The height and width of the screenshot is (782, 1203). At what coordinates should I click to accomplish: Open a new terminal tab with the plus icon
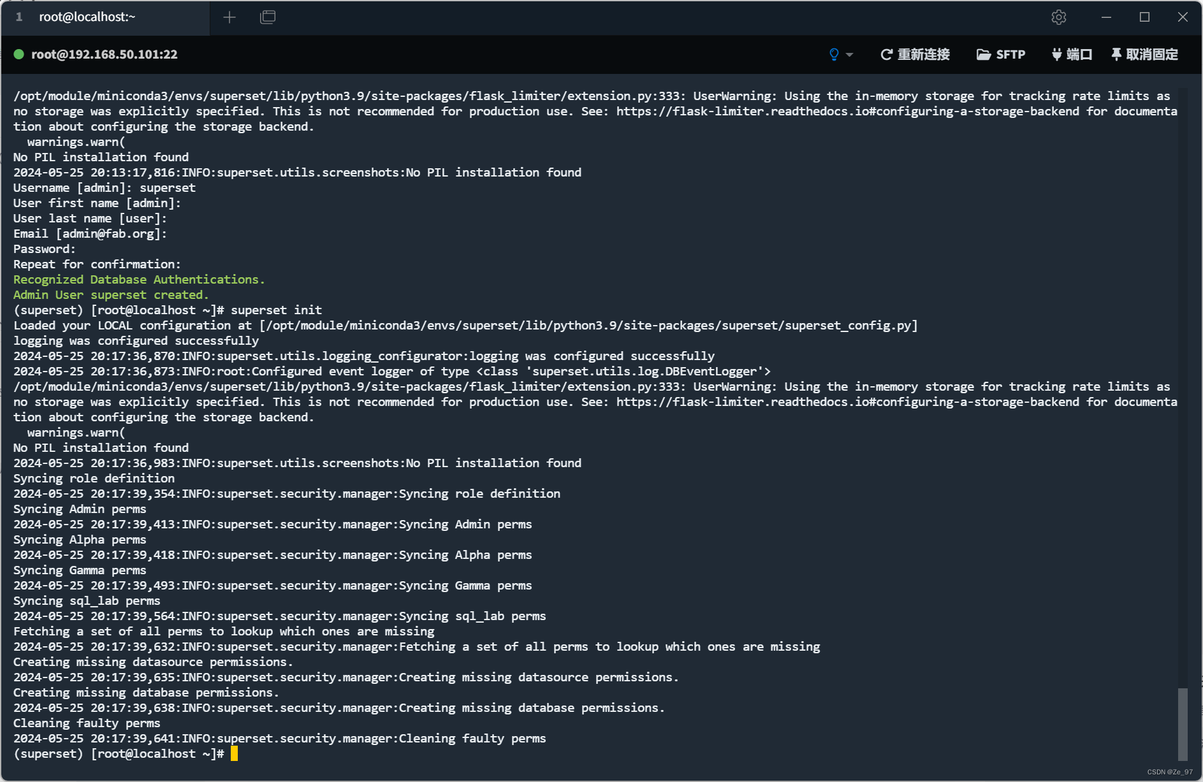[230, 17]
